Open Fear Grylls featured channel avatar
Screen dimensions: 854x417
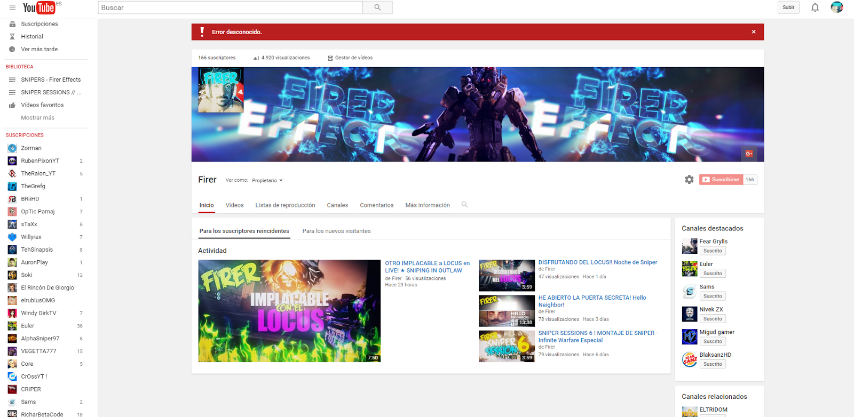pyautogui.click(x=690, y=246)
